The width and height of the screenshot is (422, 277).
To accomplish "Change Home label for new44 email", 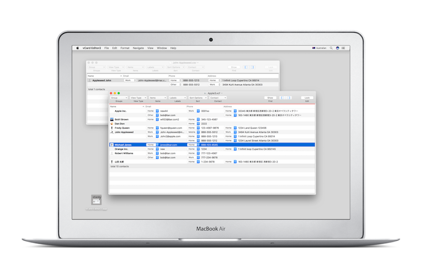I will (x=153, y=111).
